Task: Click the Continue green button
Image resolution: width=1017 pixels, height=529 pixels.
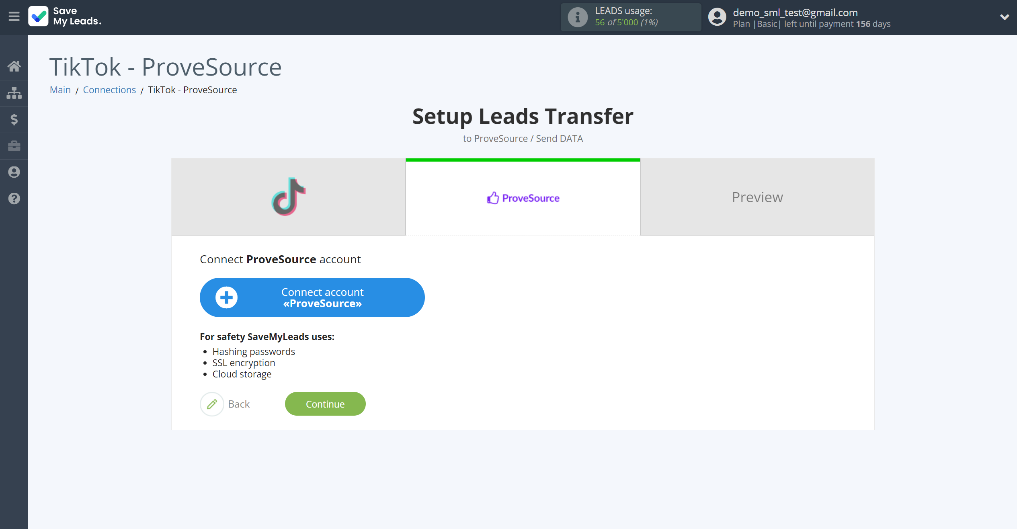Action: click(x=325, y=404)
